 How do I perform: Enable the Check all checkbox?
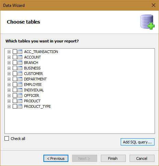tap(6, 139)
